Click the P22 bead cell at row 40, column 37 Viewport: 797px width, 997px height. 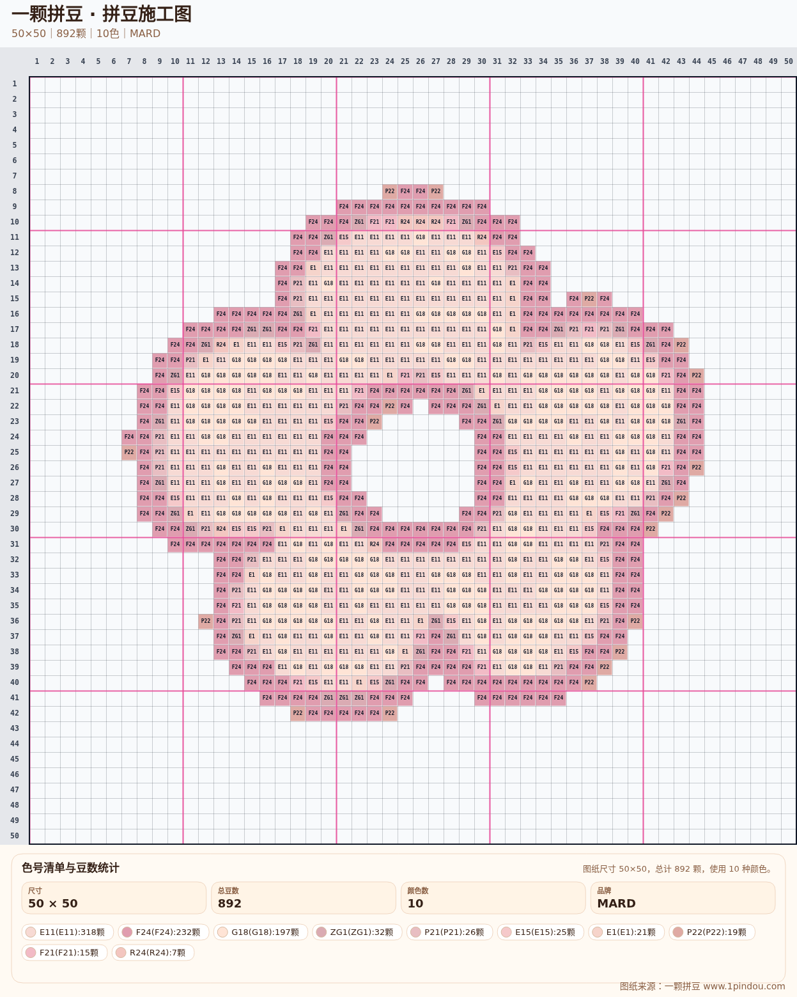click(589, 682)
